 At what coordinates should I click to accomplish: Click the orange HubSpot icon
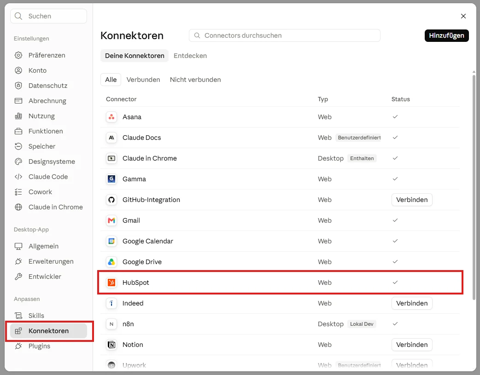(111, 283)
